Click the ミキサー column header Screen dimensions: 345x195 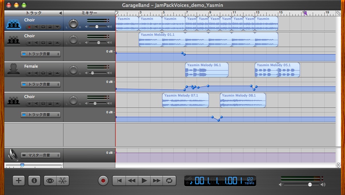click(x=89, y=13)
